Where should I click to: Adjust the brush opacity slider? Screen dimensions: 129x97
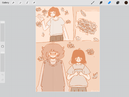2,62
